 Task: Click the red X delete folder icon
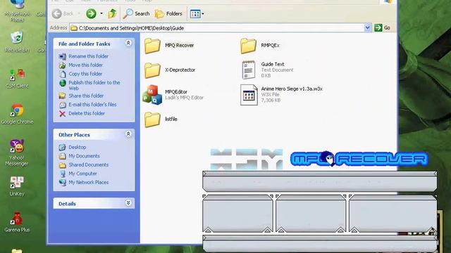(63, 114)
